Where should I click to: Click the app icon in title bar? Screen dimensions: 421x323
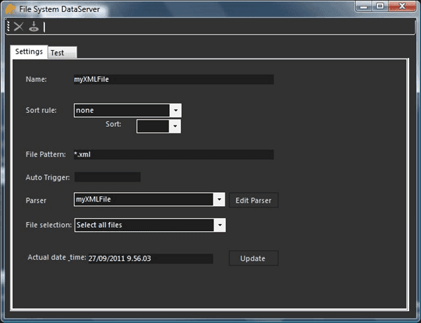click(11, 9)
